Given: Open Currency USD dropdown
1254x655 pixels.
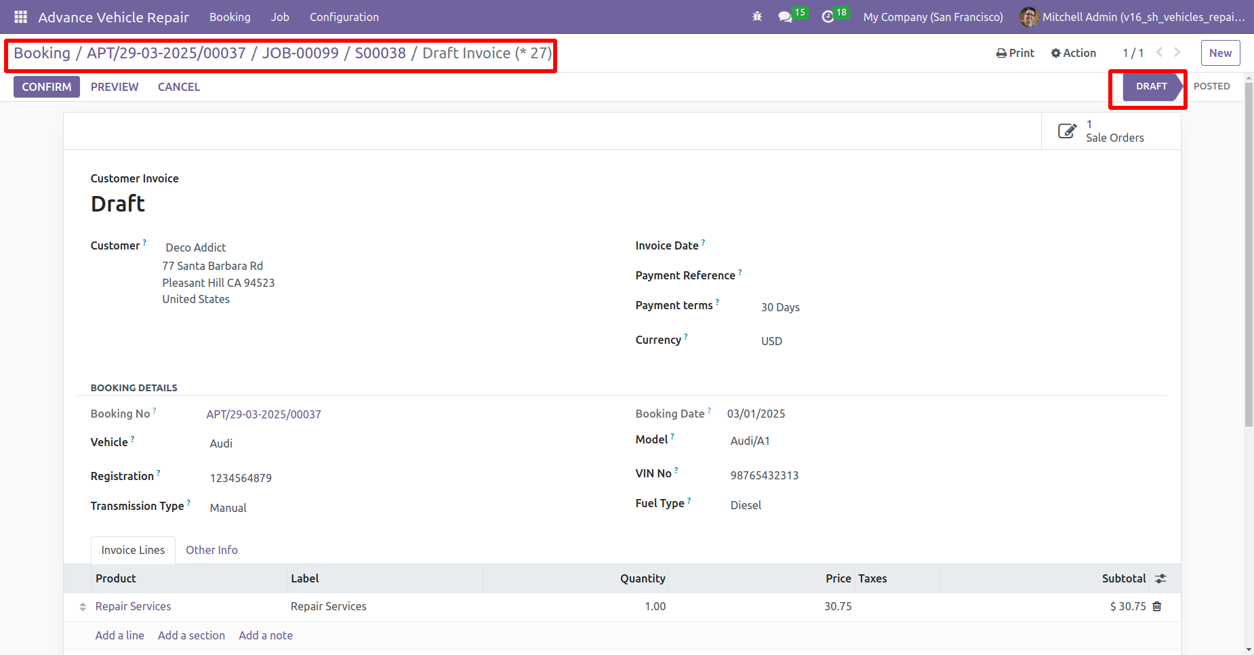Looking at the screenshot, I should click(961, 341).
